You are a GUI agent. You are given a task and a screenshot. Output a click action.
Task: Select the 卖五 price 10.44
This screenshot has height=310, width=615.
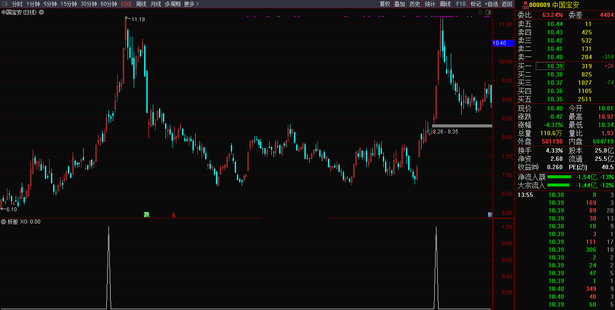pyautogui.click(x=555, y=24)
